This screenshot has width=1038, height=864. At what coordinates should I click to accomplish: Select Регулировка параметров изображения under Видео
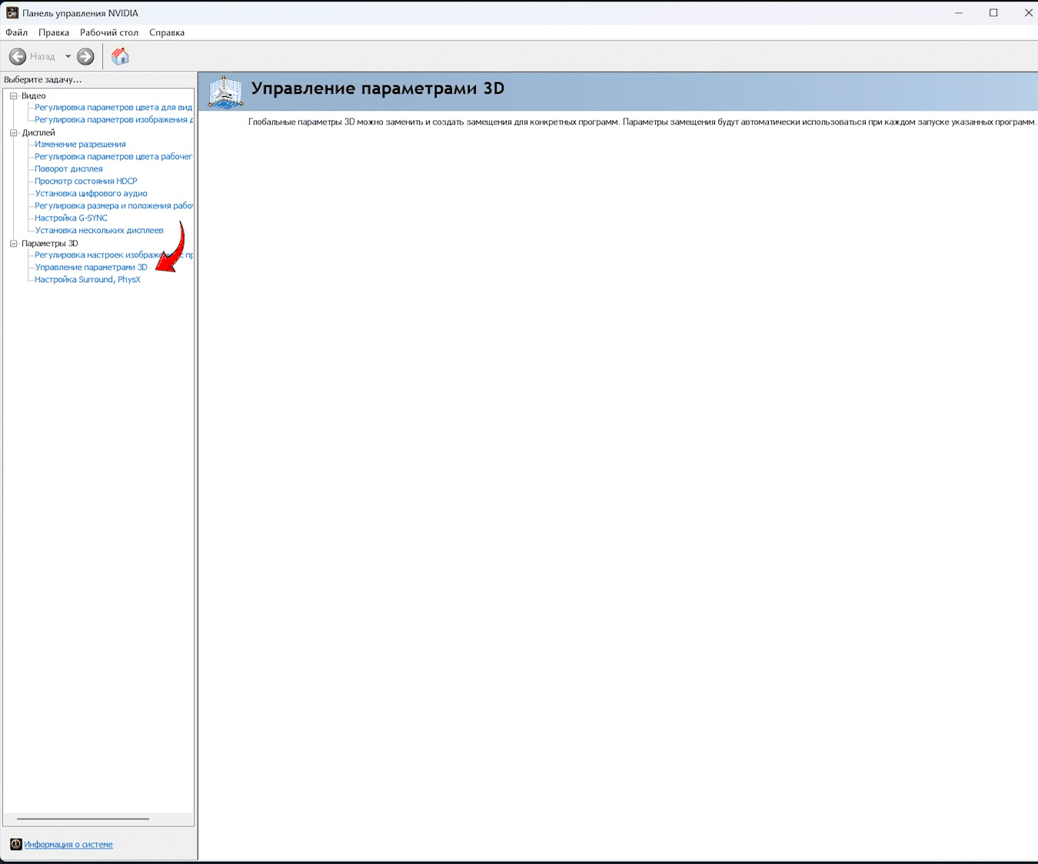pos(114,120)
